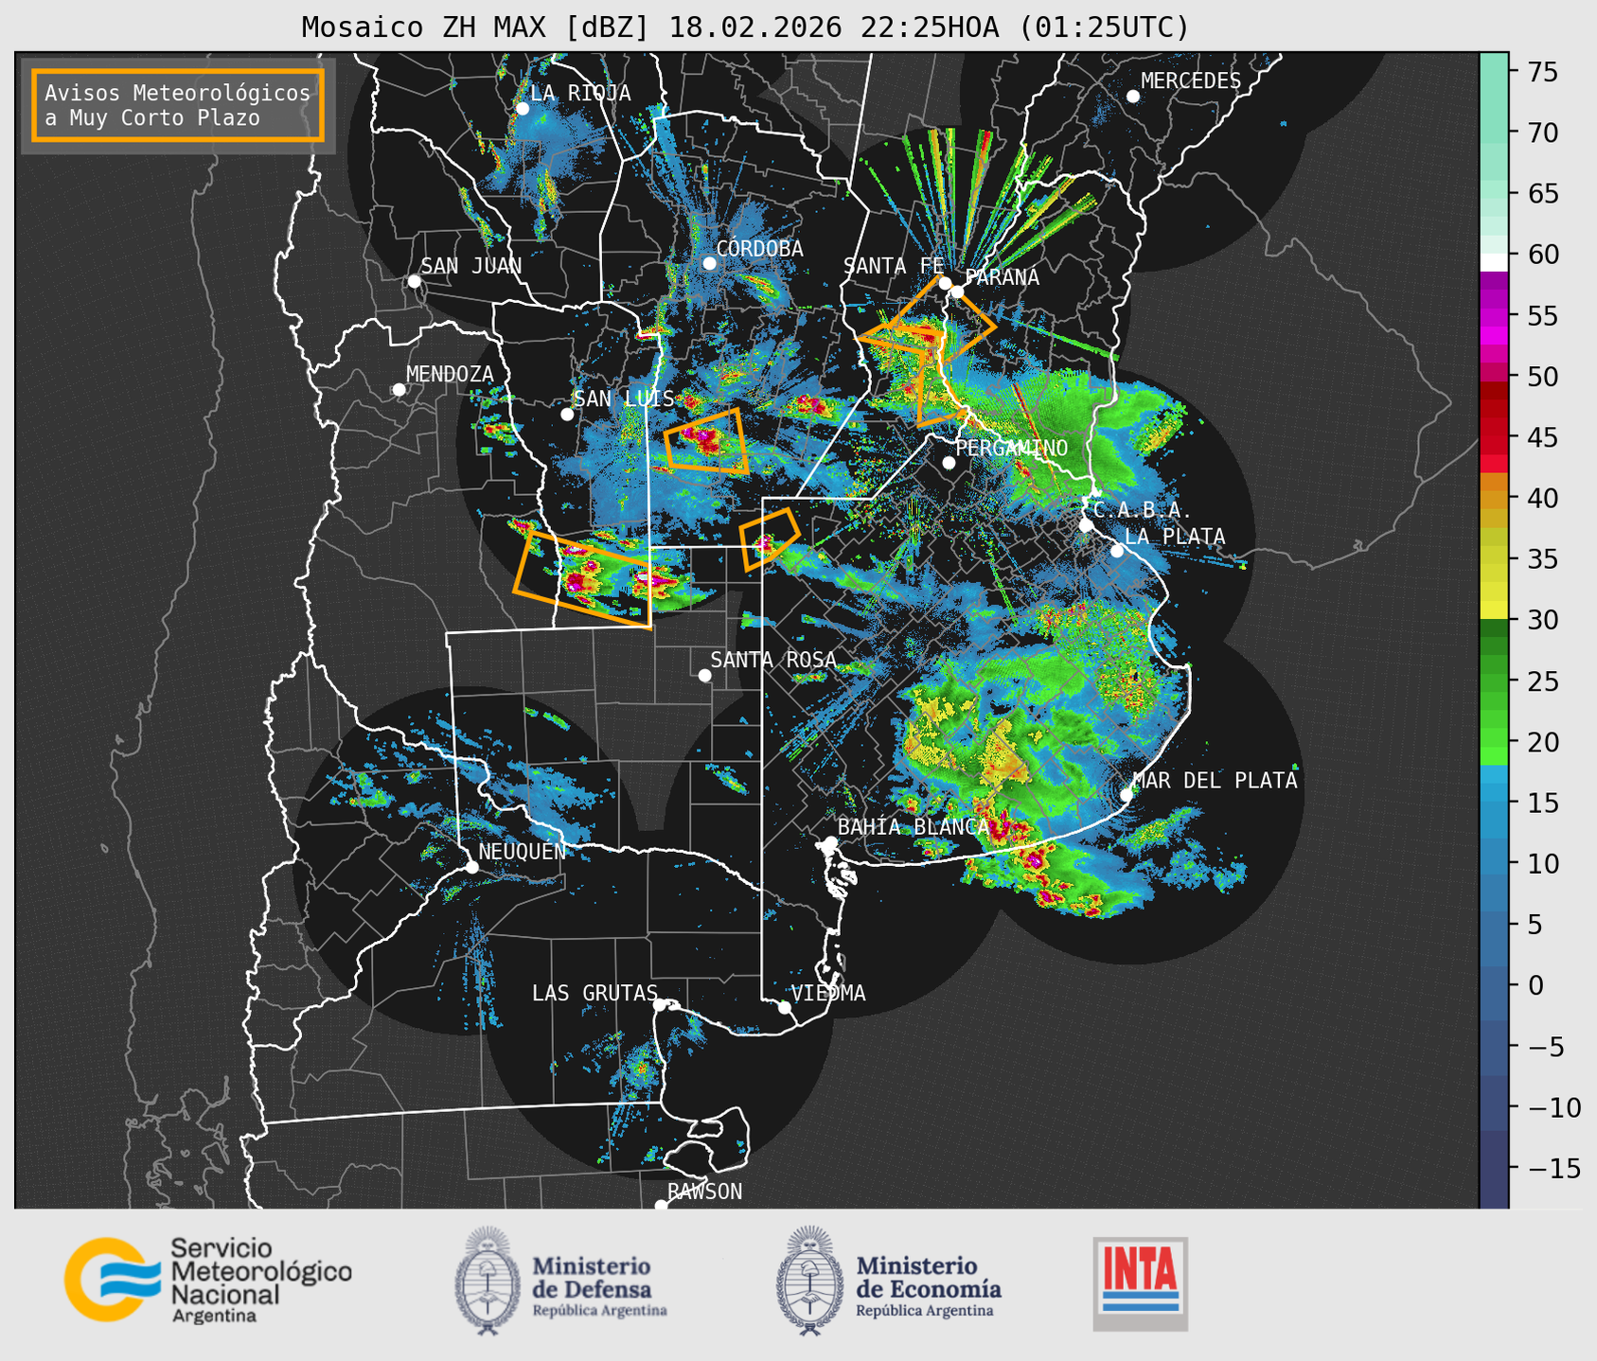Image resolution: width=1597 pixels, height=1361 pixels.
Task: Click the 20 value on the dBZ scale
Action: tap(1542, 742)
